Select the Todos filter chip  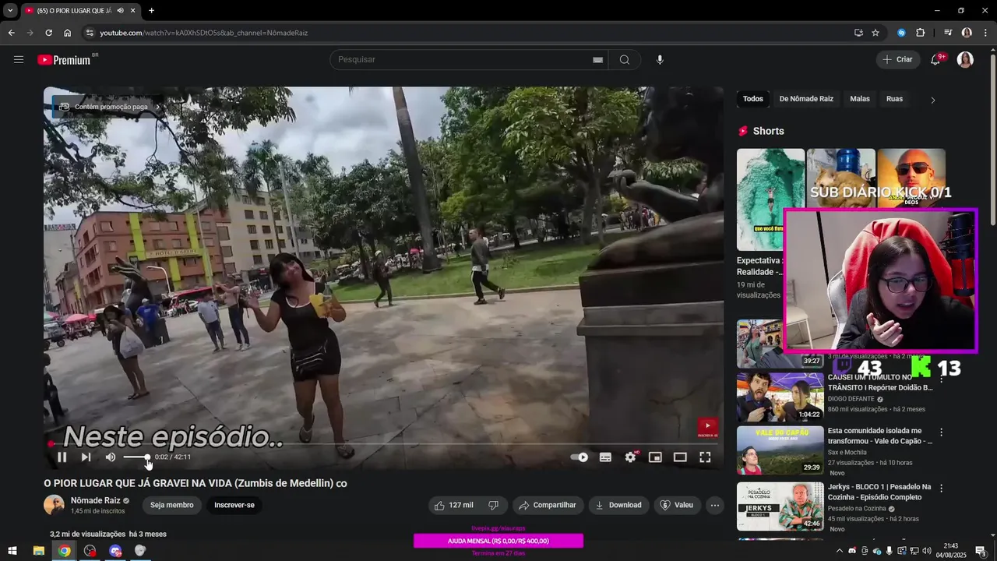point(753,99)
